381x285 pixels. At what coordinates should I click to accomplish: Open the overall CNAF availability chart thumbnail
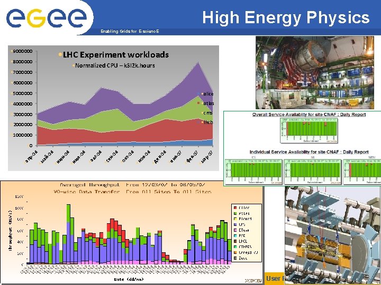point(309,130)
